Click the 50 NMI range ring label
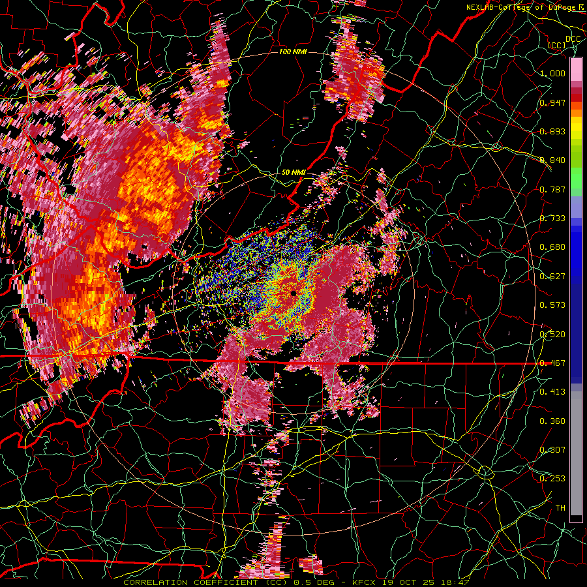 point(293,172)
